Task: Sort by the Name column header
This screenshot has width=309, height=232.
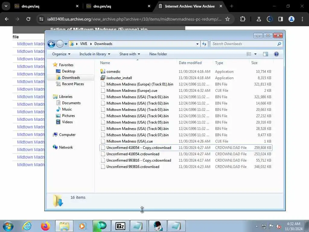Action: coord(105,63)
